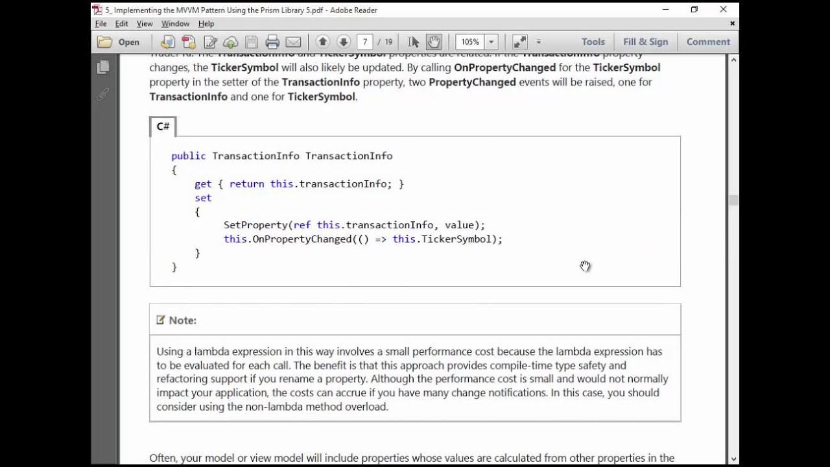Click the scrollbar up arrow
Image resolution: width=830 pixels, height=467 pixels.
[733, 60]
